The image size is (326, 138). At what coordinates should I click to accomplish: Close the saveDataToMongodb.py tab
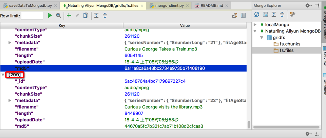pos(55,6)
